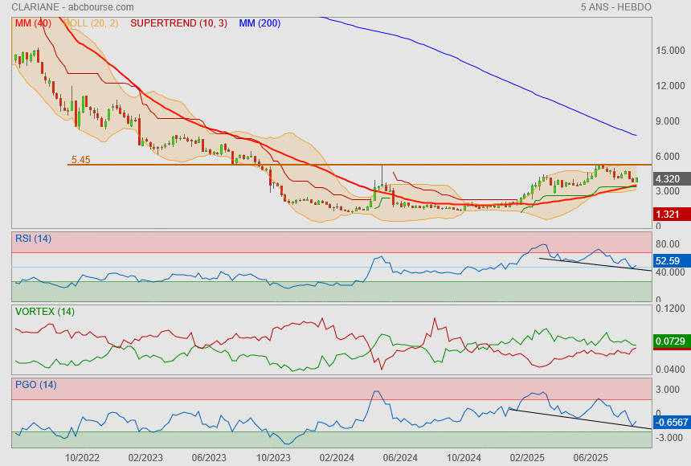Screen dimensions: 691x466
Task: Click the CLARIANE - abcbourse.com chart title
Action: pyautogui.click(x=72, y=7)
